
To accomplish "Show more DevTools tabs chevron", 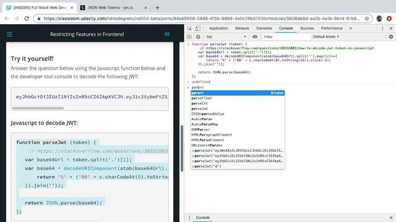I will pyautogui.click(x=351, y=28).
